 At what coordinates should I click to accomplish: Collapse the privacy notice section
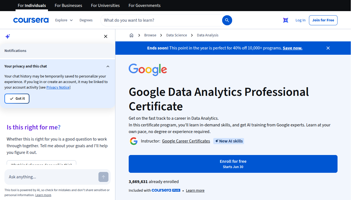[x=108, y=66]
